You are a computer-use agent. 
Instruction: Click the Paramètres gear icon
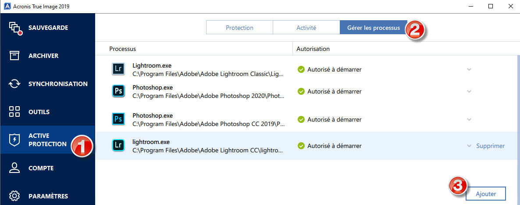pyautogui.click(x=15, y=196)
